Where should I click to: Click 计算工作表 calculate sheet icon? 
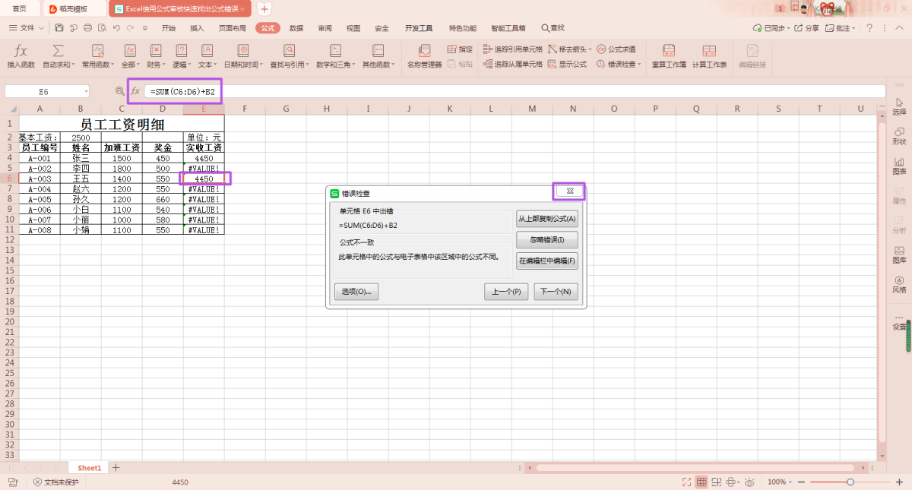coord(709,51)
